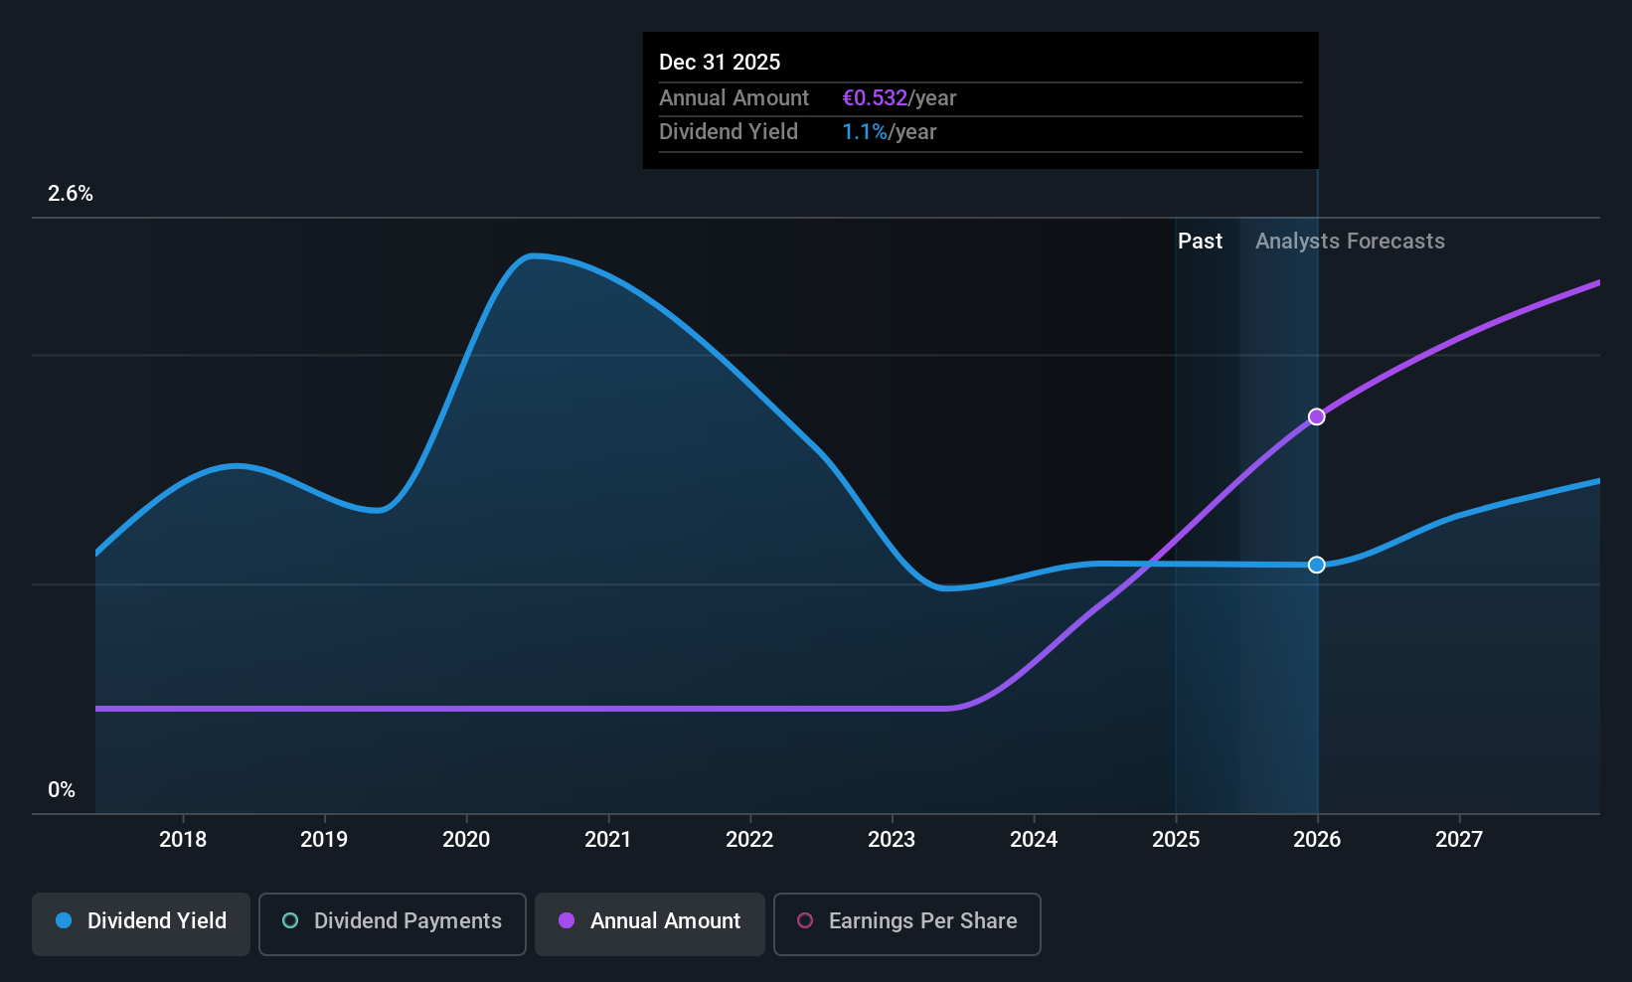This screenshot has width=1632, height=982.
Task: Toggle the Annual Amount legend button
Action: pos(650,923)
